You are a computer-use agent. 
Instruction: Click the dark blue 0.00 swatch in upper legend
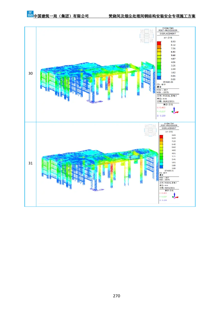[x=159, y=78]
